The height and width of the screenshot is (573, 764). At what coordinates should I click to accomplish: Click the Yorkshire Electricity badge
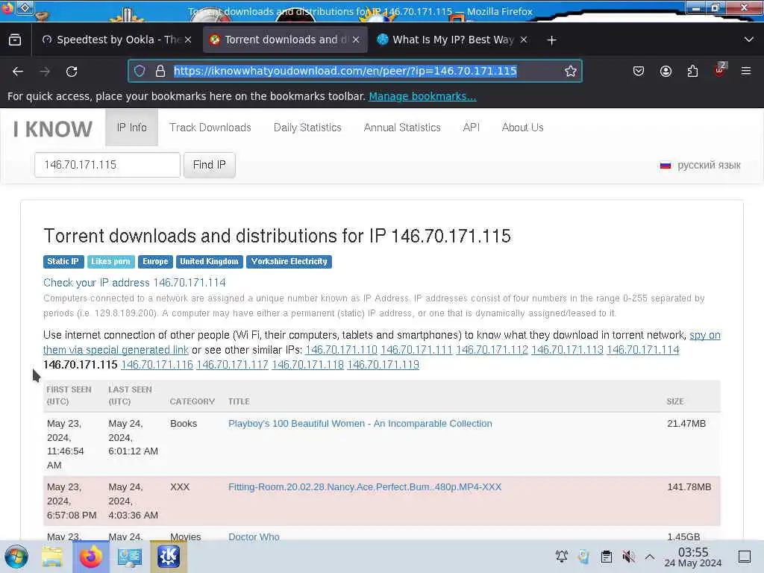click(289, 262)
